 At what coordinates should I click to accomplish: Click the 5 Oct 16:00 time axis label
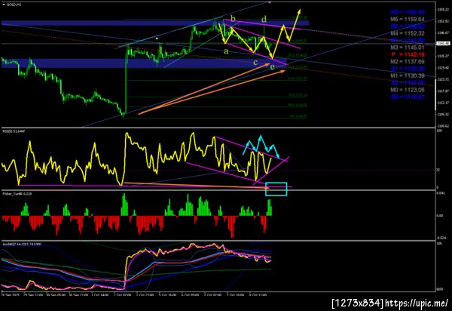click(168, 295)
